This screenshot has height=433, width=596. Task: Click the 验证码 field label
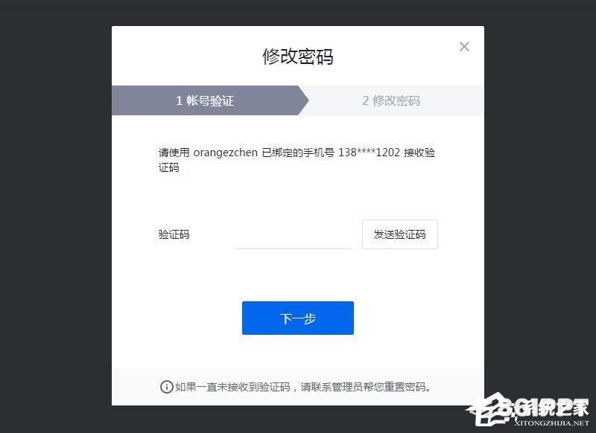pos(174,234)
